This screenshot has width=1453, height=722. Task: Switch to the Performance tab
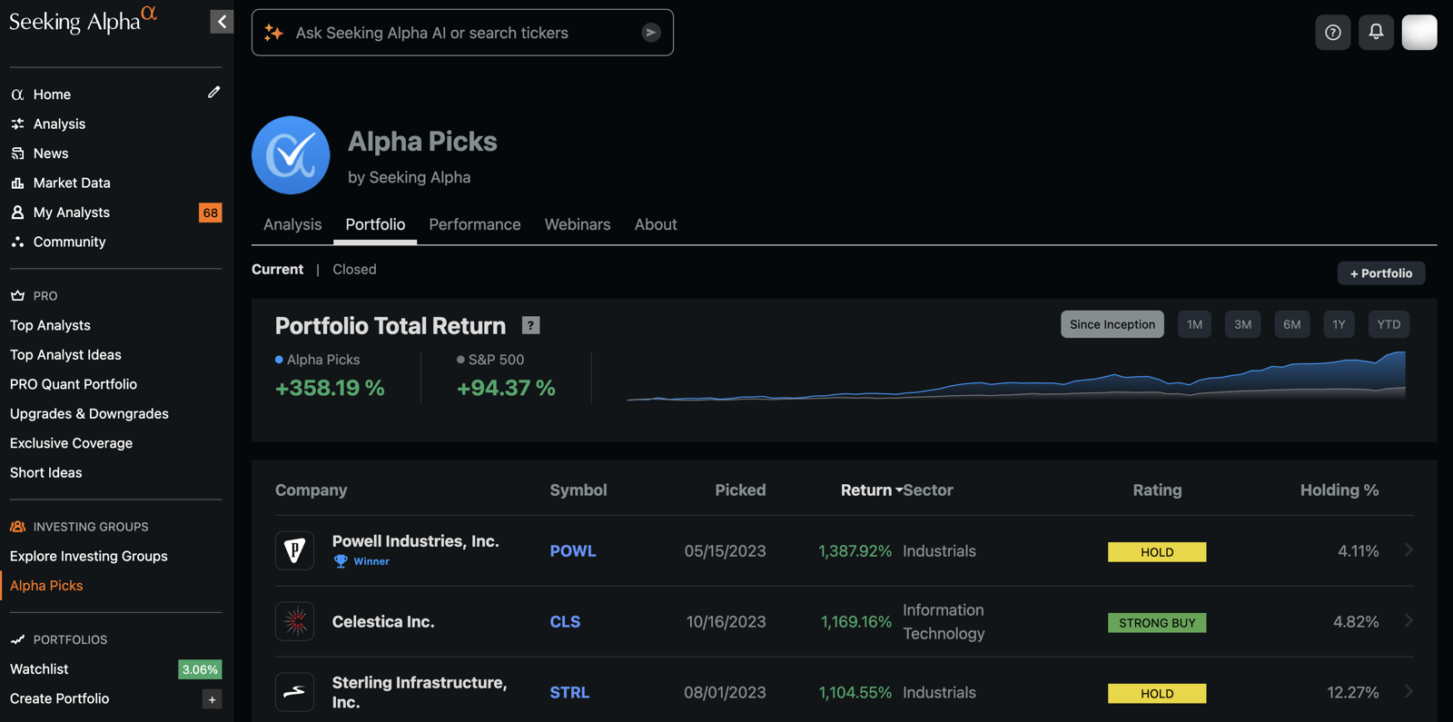475,224
